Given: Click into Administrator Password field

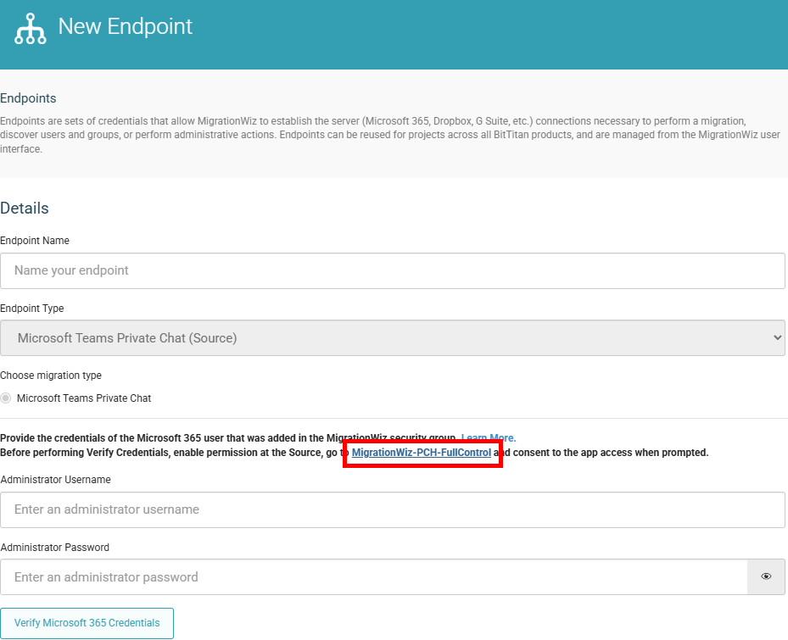Looking at the screenshot, I should (x=374, y=576).
